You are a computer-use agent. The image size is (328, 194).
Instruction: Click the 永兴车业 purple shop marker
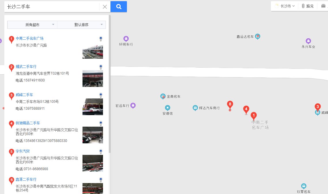click(x=308, y=41)
